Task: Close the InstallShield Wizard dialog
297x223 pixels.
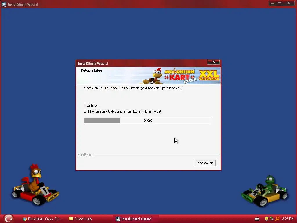Action: click(x=213, y=62)
